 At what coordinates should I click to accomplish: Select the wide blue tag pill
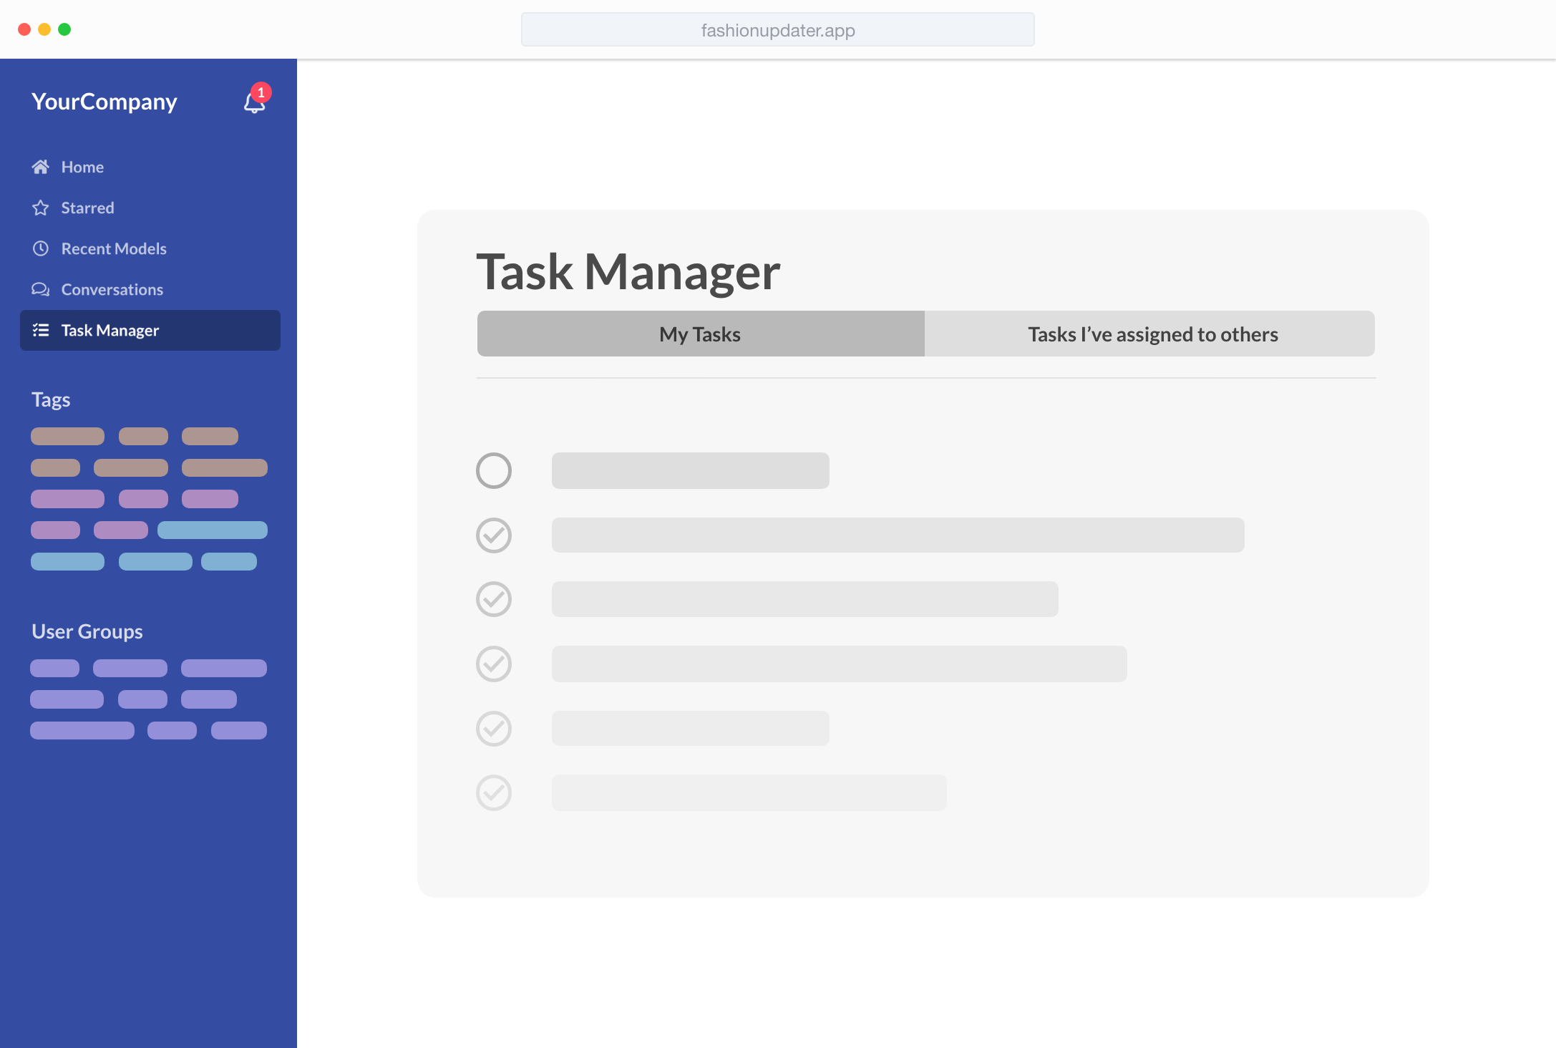213,530
